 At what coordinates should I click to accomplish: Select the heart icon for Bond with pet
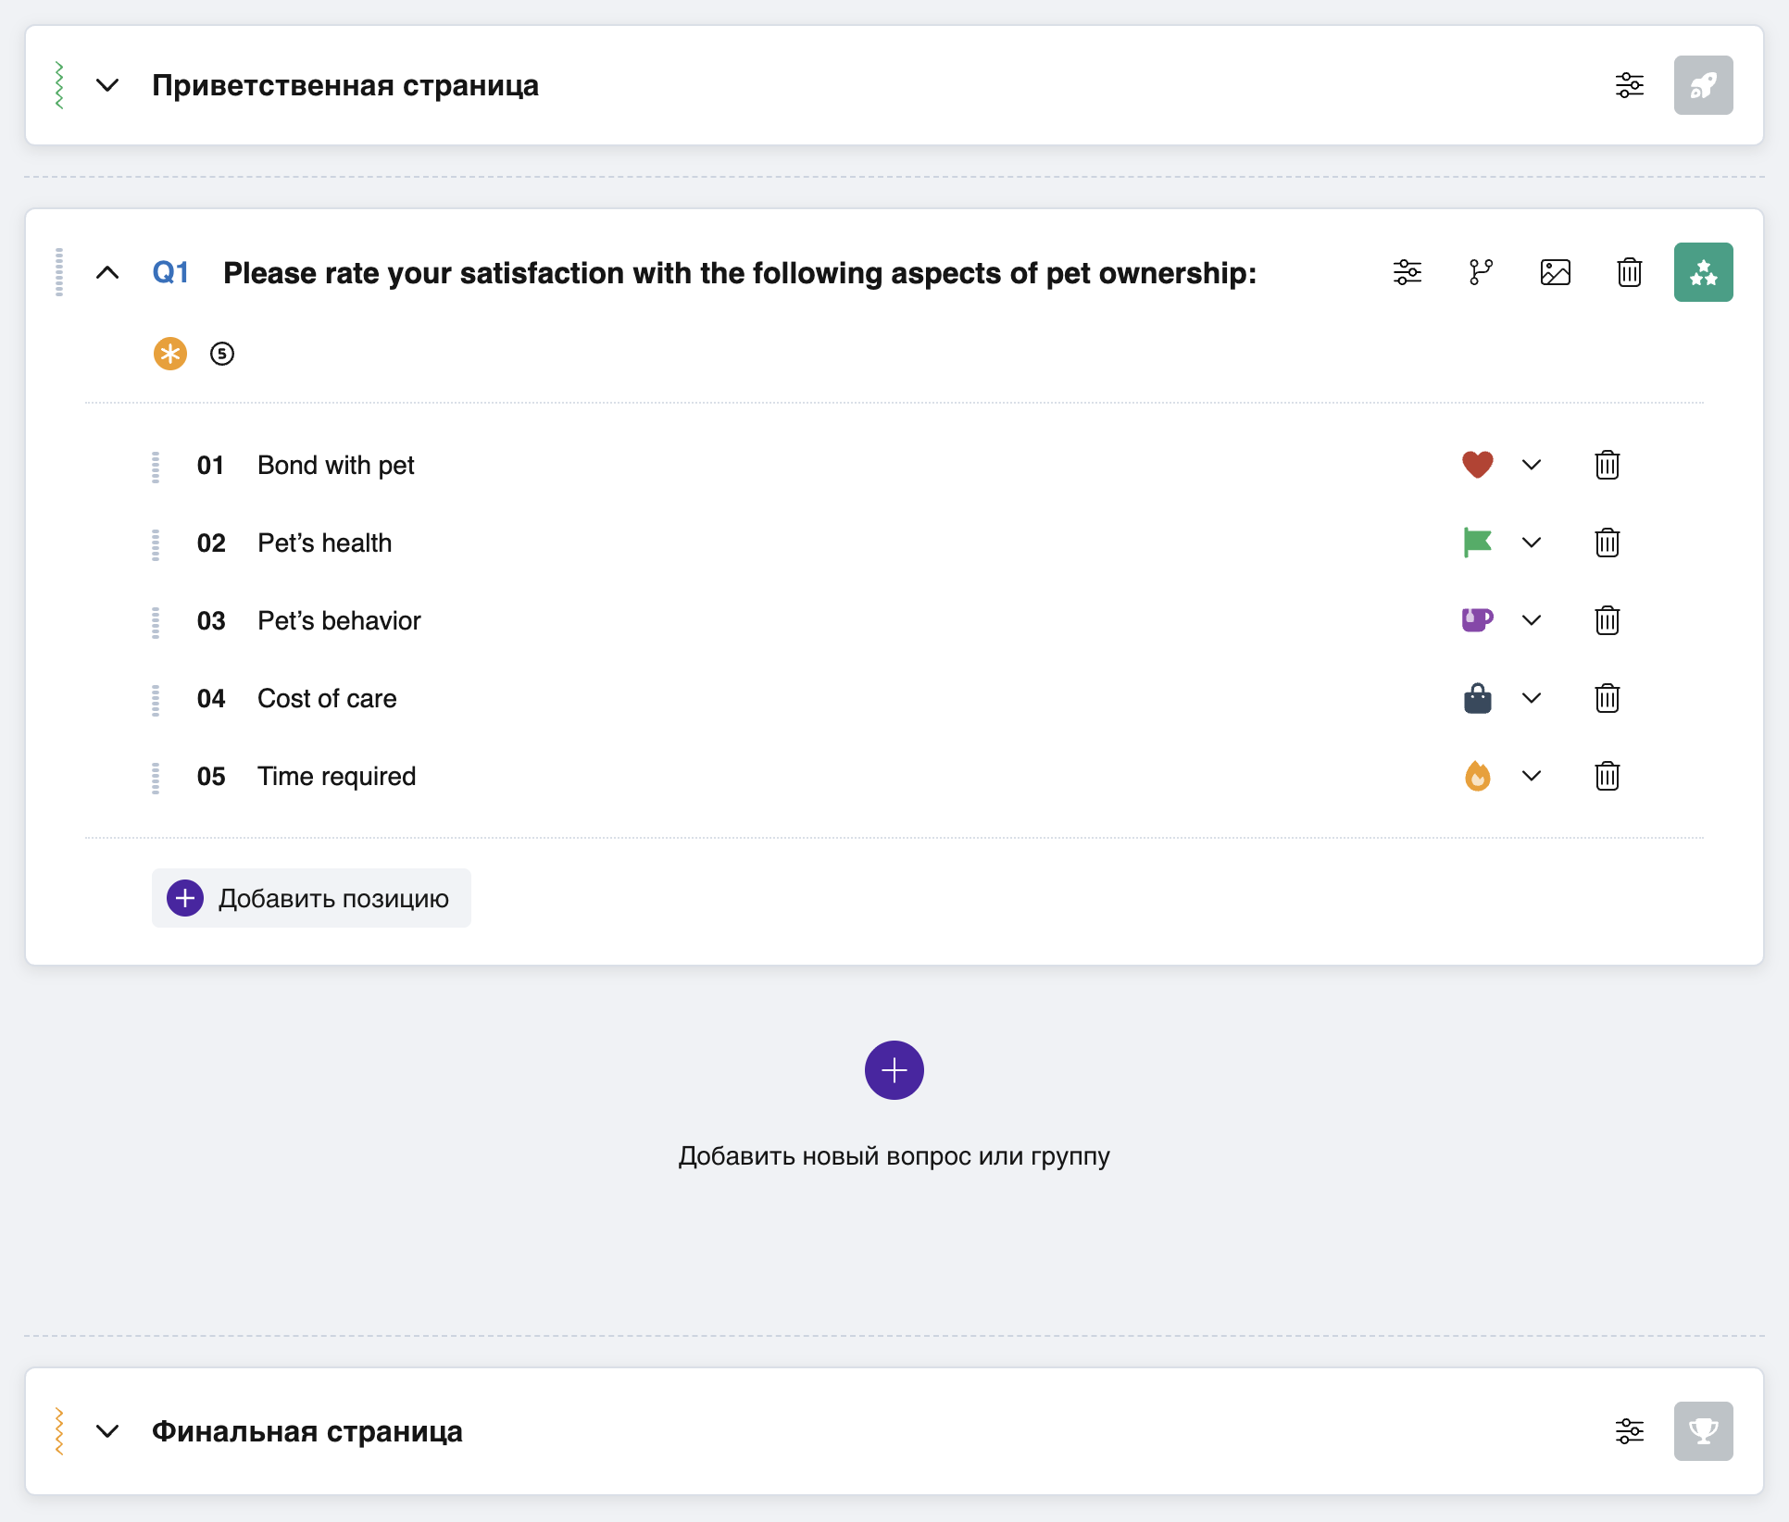click(x=1478, y=465)
